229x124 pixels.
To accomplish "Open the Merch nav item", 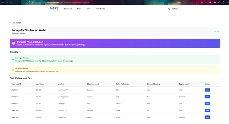I will click(x=88, y=9).
